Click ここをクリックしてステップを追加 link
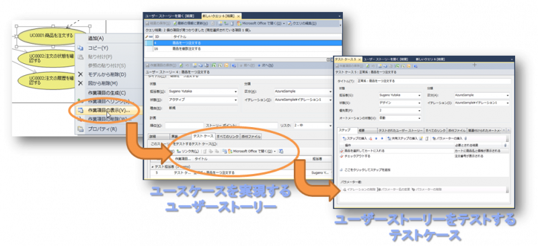 [367, 170]
